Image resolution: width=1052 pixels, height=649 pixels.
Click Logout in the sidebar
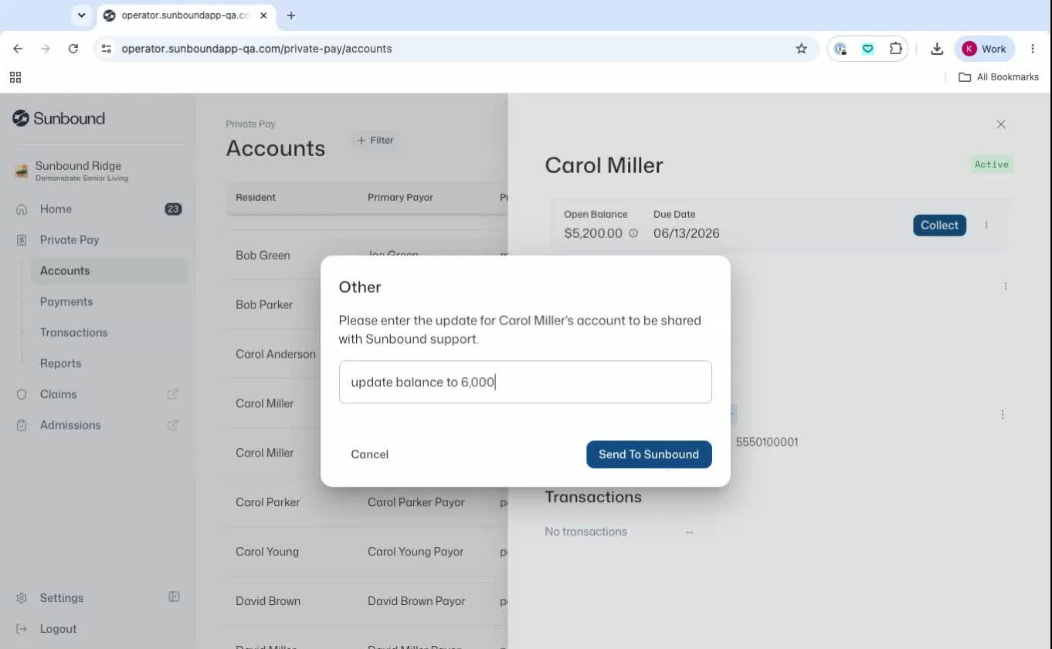coord(58,629)
